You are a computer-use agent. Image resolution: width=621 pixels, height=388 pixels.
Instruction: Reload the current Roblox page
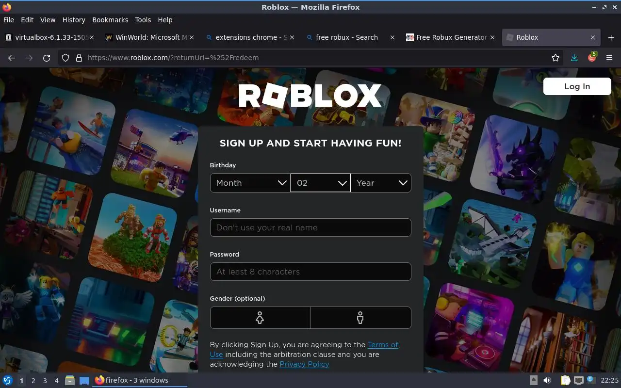(x=47, y=58)
